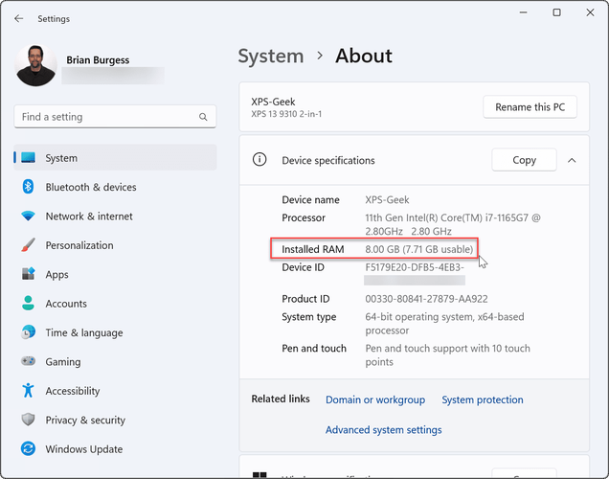Open the System protection link
609x479 pixels.
(483, 399)
